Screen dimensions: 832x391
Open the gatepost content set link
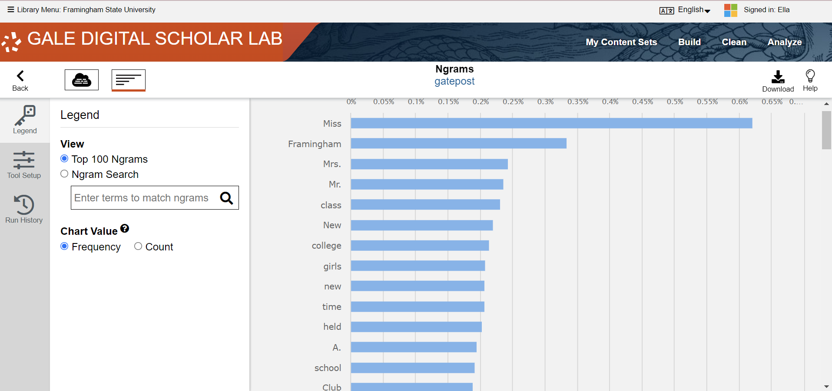(x=454, y=81)
